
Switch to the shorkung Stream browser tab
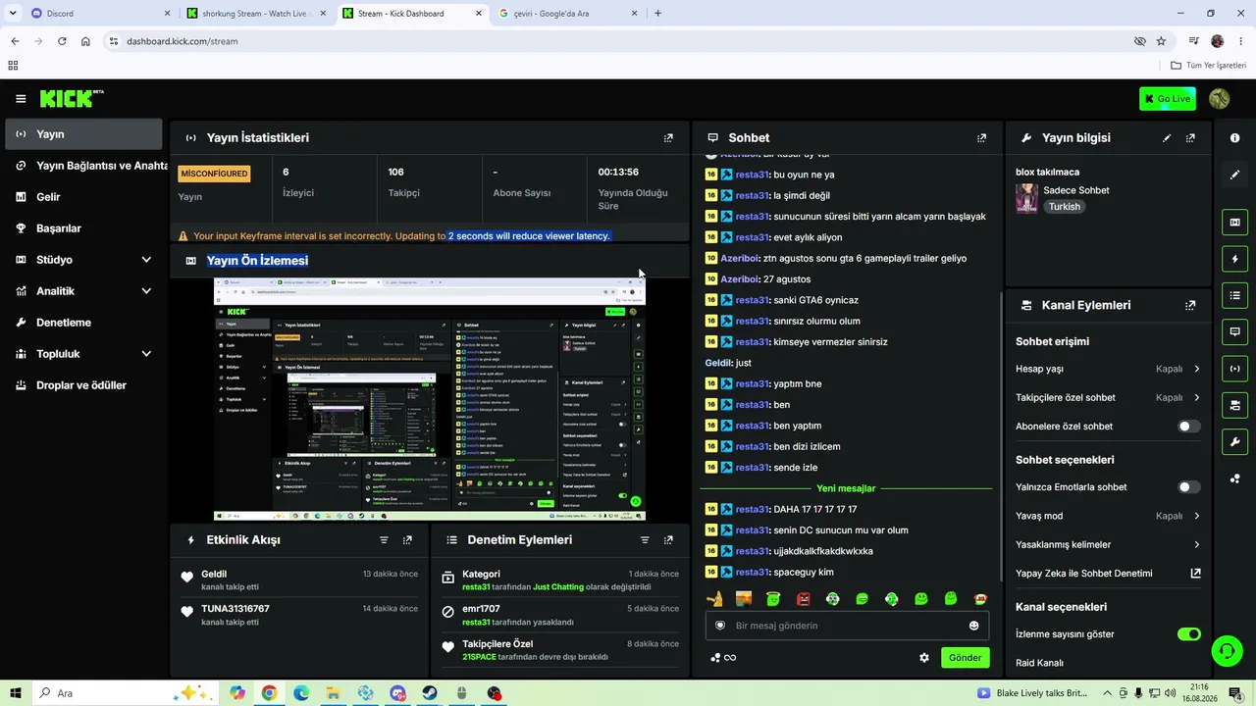257,14
